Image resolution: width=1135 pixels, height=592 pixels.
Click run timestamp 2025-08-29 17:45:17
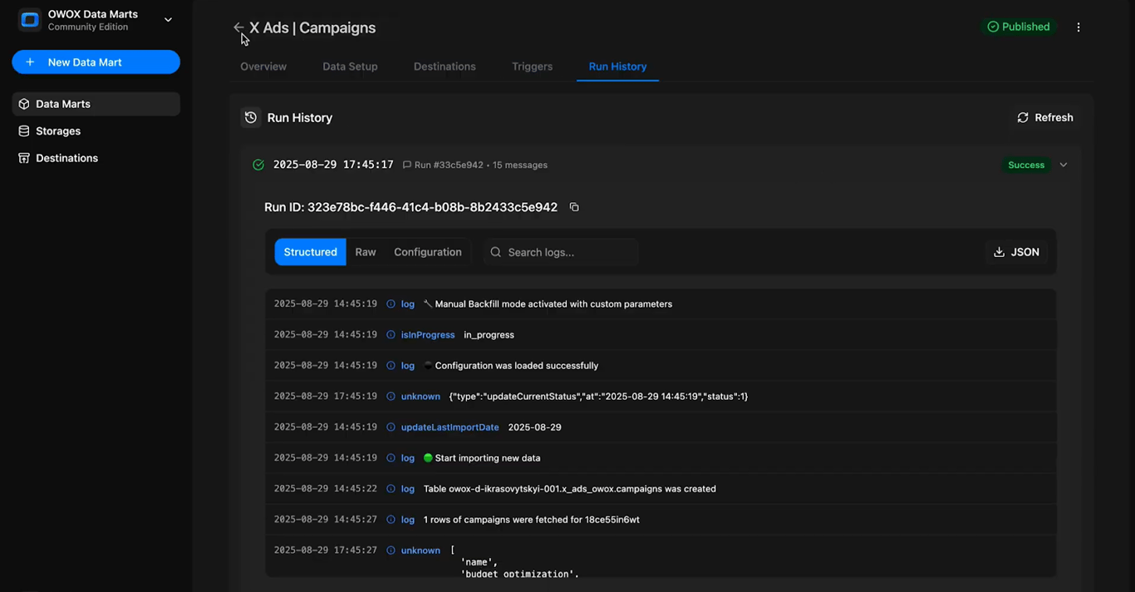pos(333,165)
